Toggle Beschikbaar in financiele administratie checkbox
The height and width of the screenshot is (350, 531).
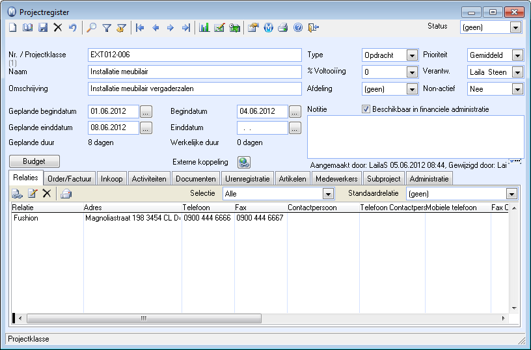pyautogui.click(x=366, y=109)
